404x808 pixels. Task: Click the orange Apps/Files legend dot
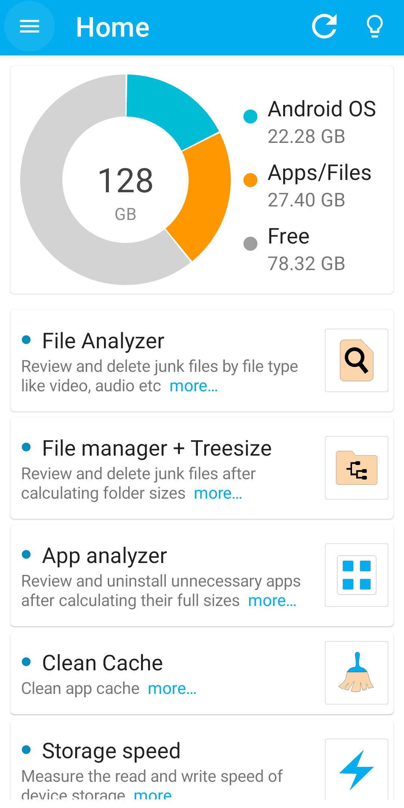click(x=250, y=179)
